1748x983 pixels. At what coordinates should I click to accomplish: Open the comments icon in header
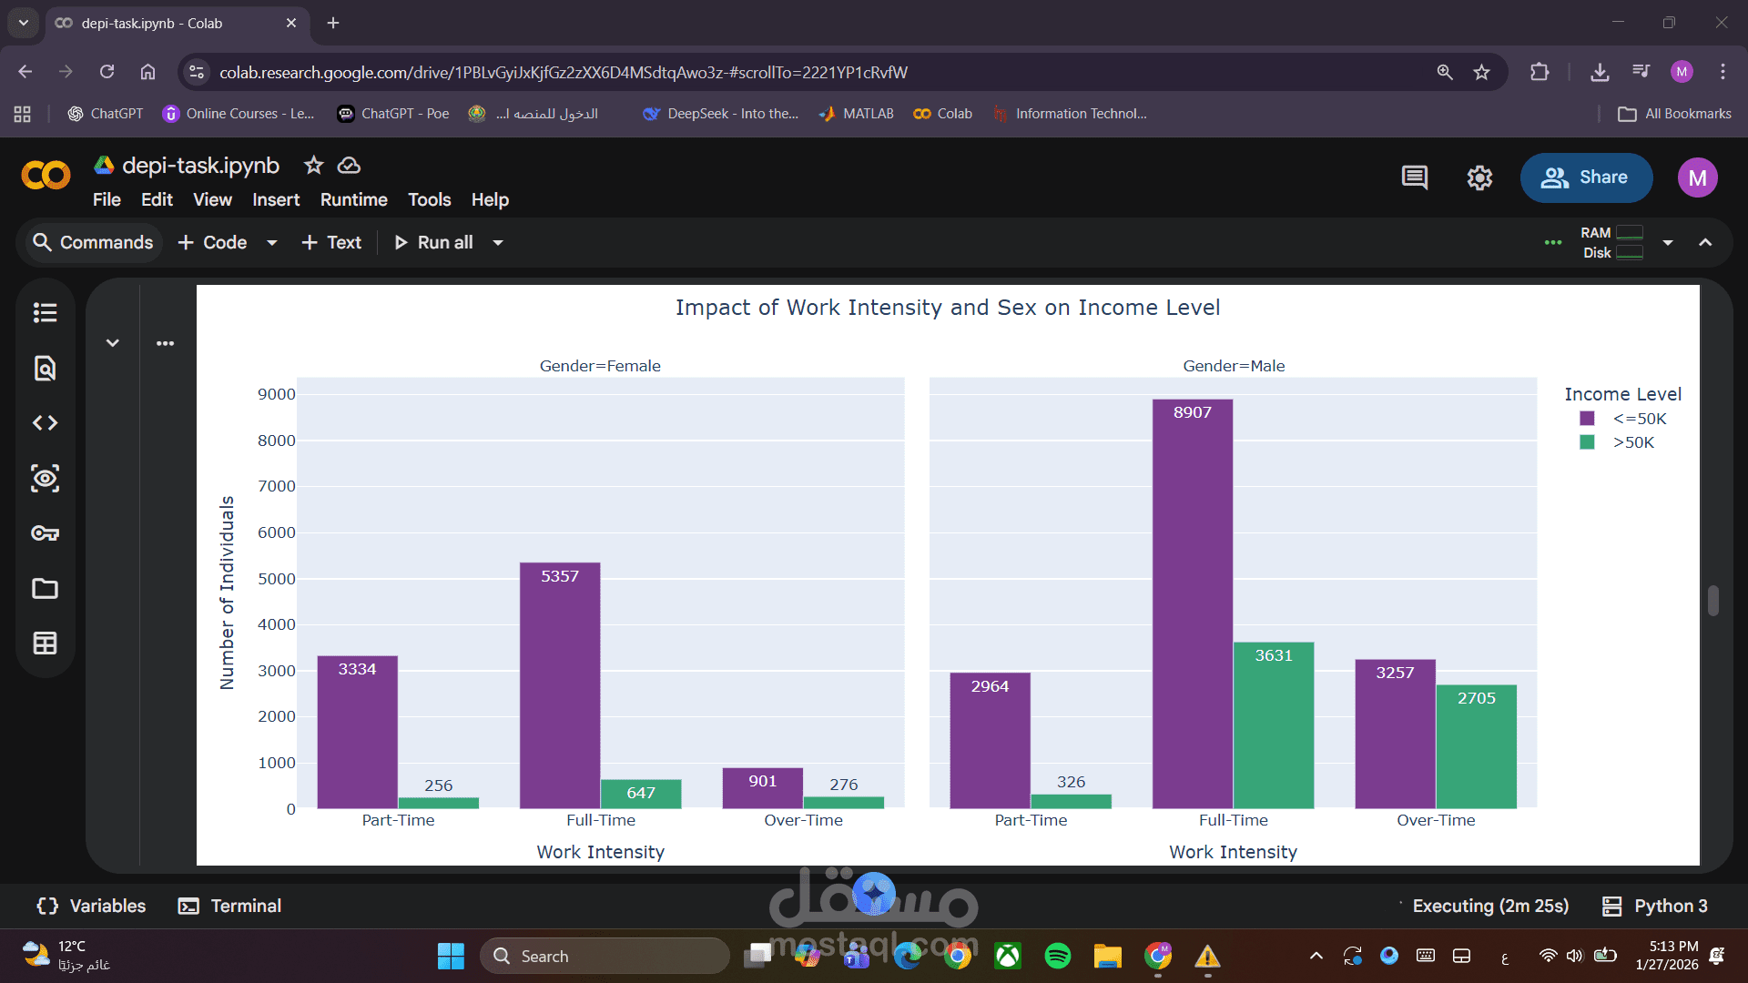[x=1414, y=177]
